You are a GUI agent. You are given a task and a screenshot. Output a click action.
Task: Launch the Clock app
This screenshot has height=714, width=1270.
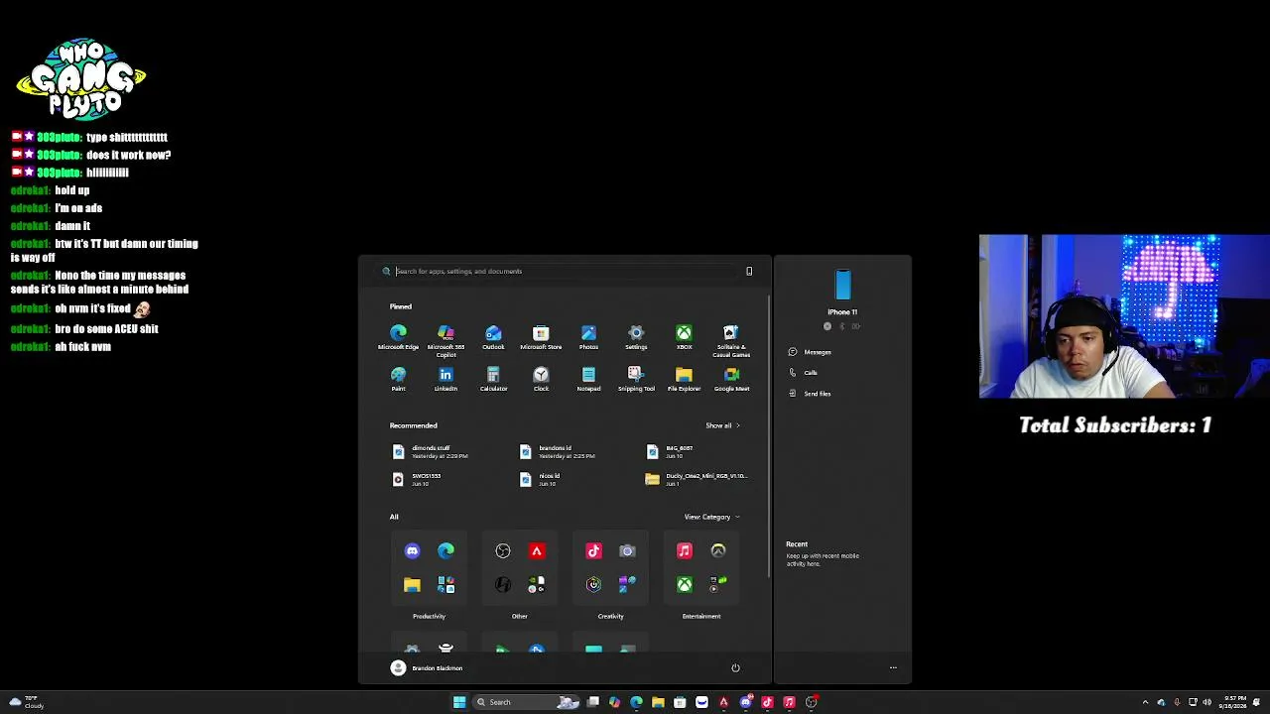pos(541,379)
